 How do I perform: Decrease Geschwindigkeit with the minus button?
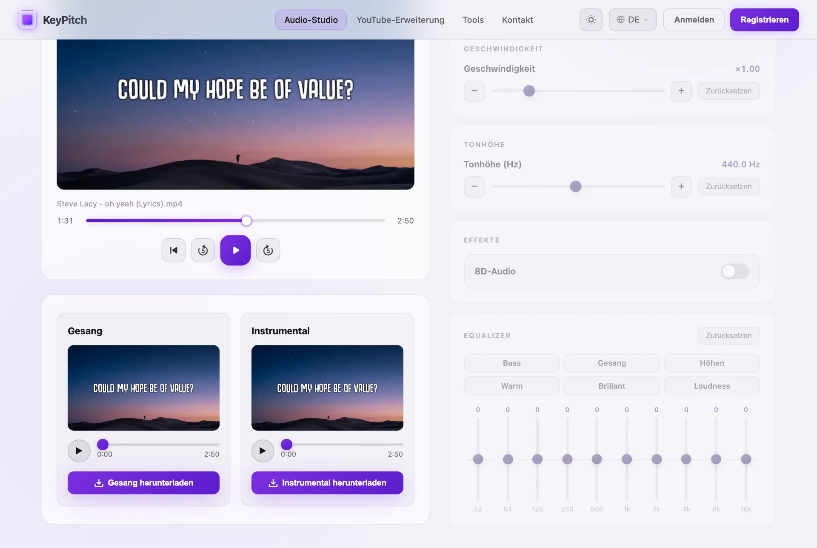474,91
